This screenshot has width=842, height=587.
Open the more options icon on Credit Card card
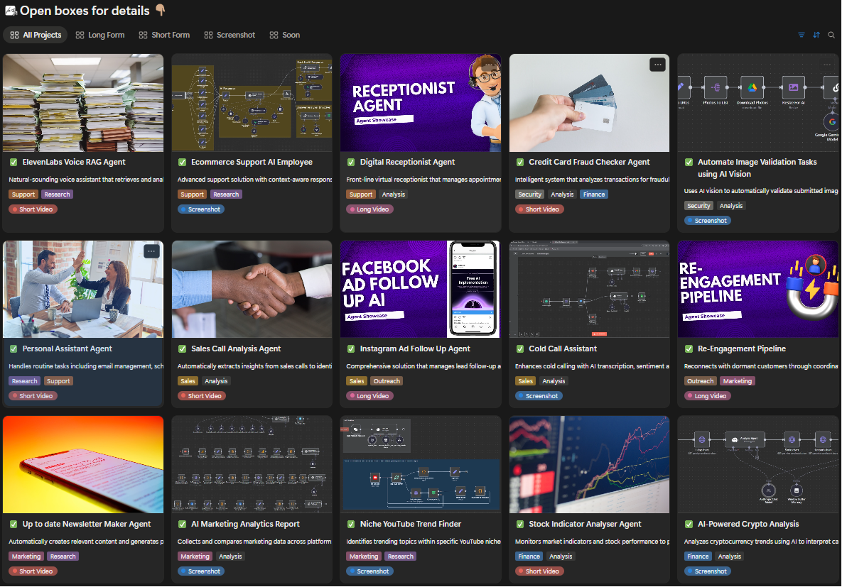(658, 65)
